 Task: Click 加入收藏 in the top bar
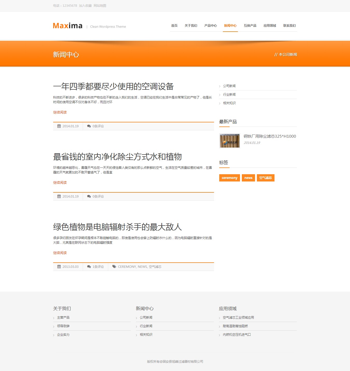85,6
